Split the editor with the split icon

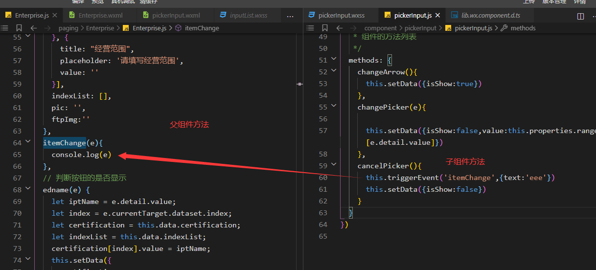pyautogui.click(x=580, y=16)
